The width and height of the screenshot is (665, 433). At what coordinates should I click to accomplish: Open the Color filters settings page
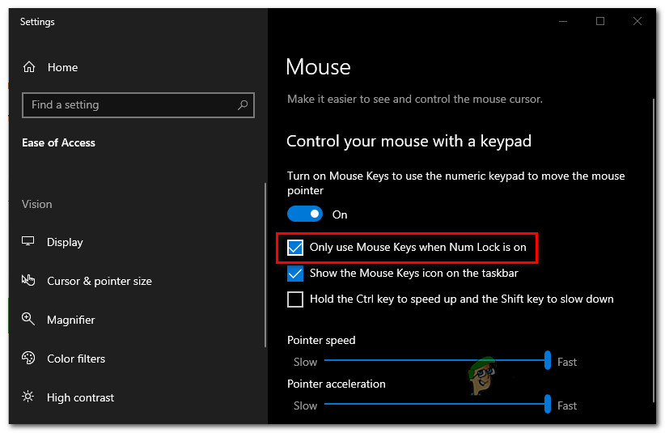[x=76, y=359]
